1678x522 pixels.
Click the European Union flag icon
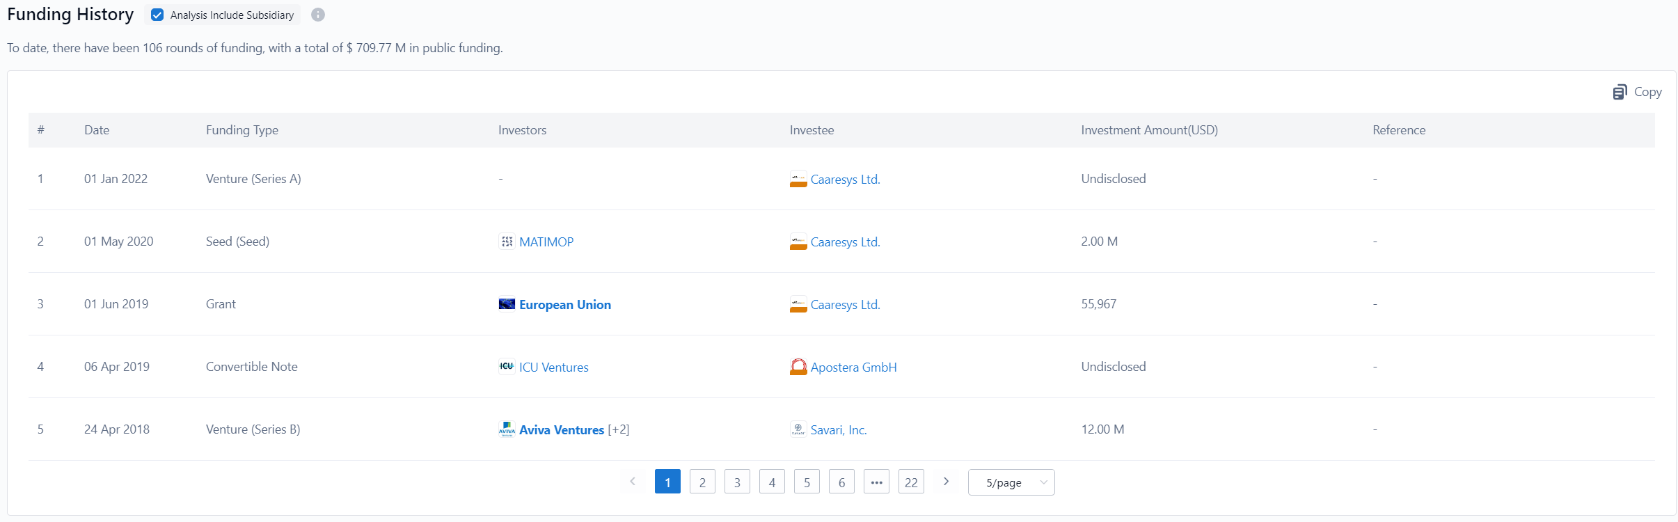507,304
